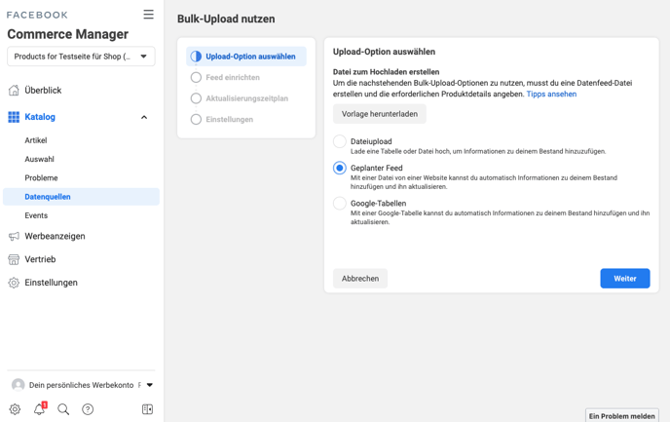
Task: Click Dein persönliches Werbekonto text
Action: (x=81, y=385)
